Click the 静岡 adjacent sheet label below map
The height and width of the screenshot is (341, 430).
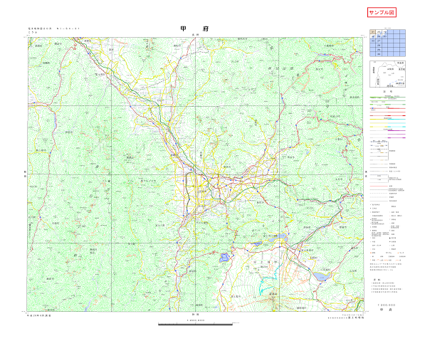point(195,315)
